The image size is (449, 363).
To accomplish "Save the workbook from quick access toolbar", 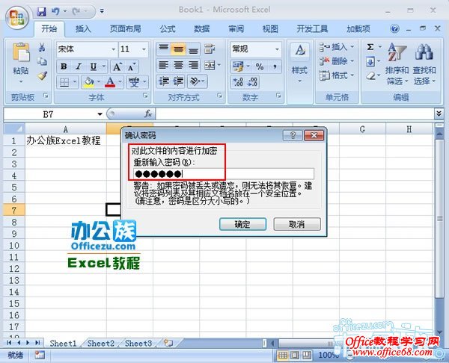I will click(42, 11).
